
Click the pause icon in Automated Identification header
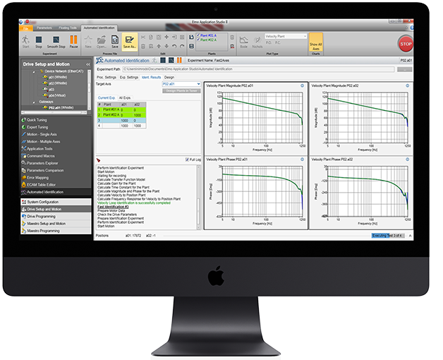(179, 60)
